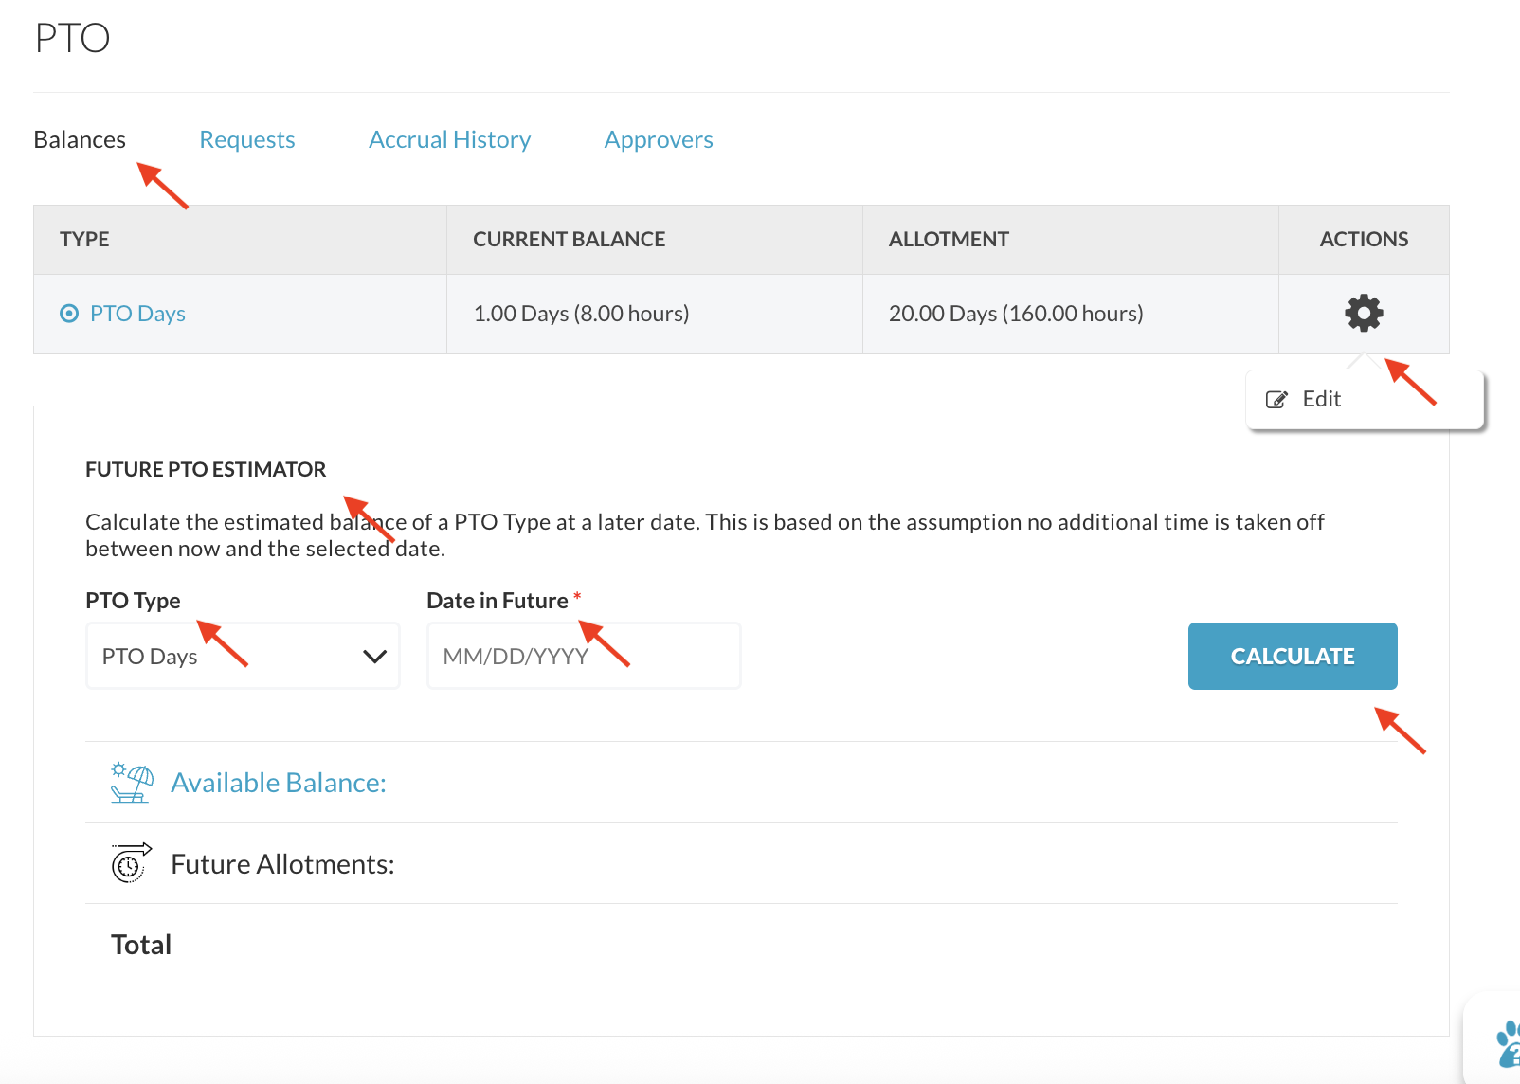
Task: Select the PTO Days radio button
Action: tap(69, 314)
